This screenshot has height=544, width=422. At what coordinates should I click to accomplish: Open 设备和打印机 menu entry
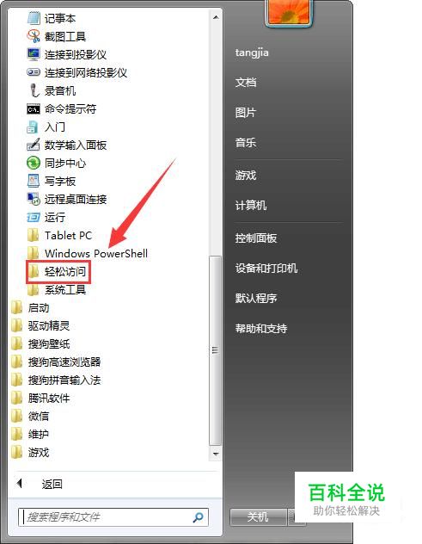266,268
